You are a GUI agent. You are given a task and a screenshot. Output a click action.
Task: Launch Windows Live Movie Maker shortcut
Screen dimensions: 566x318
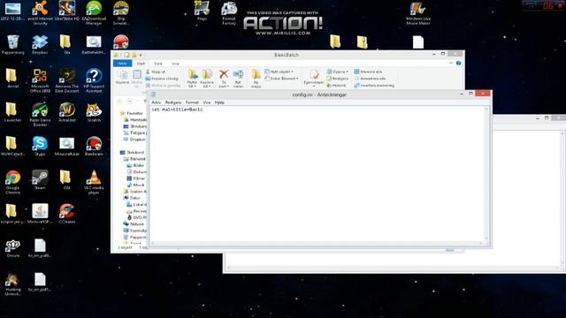pos(418,12)
